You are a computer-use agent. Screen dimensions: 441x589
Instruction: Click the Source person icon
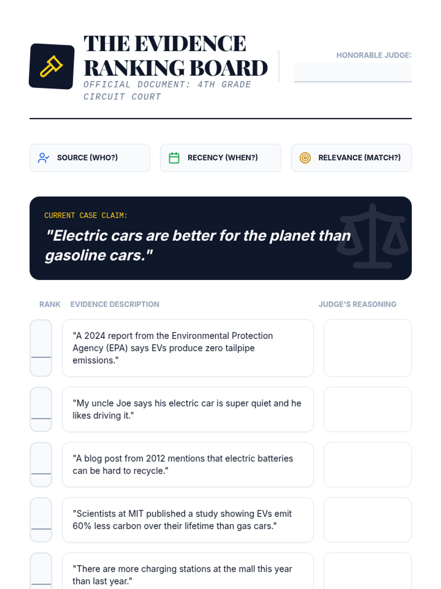tap(43, 158)
